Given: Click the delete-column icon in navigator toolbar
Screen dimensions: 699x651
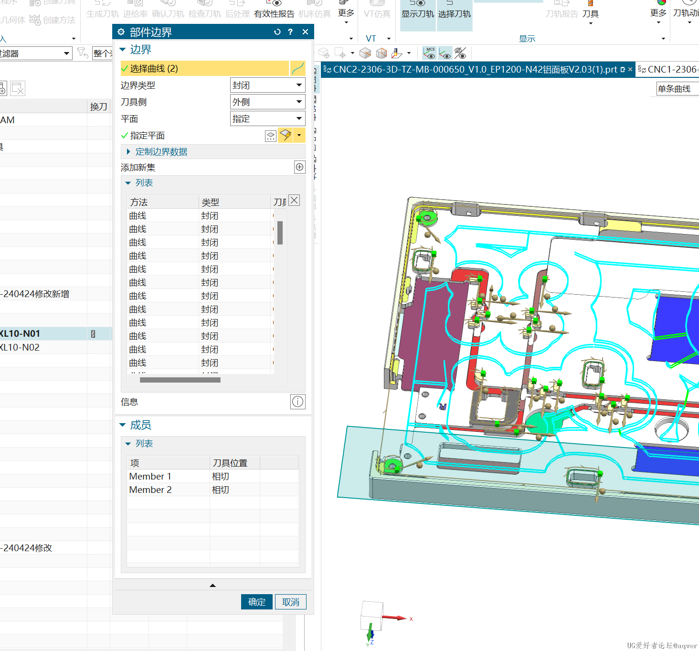Looking at the screenshot, I should coord(18,88).
